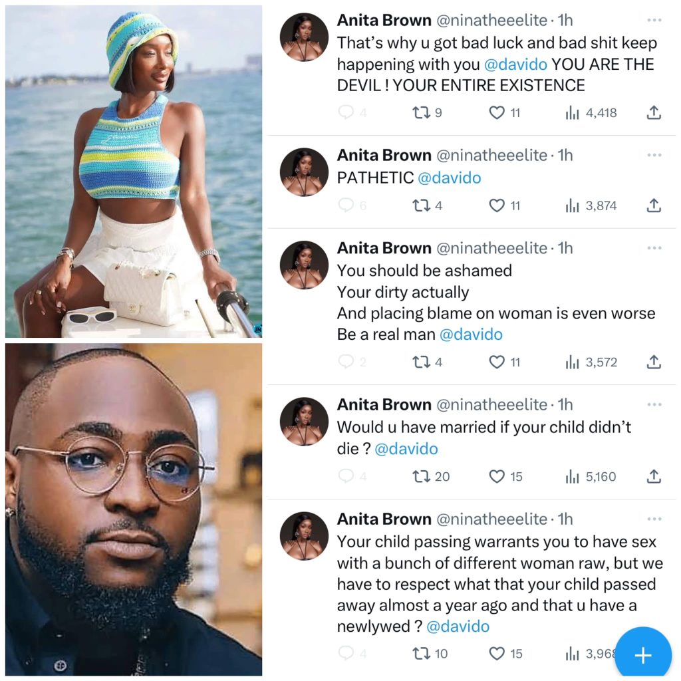Open more options on the last tweet
Image resolution: width=681 pixels, height=681 pixels.
tap(654, 519)
